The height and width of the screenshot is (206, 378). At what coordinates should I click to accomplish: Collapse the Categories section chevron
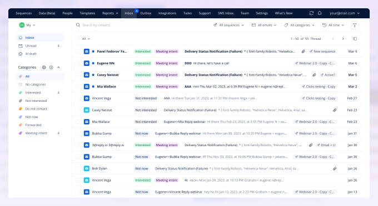click(58, 68)
